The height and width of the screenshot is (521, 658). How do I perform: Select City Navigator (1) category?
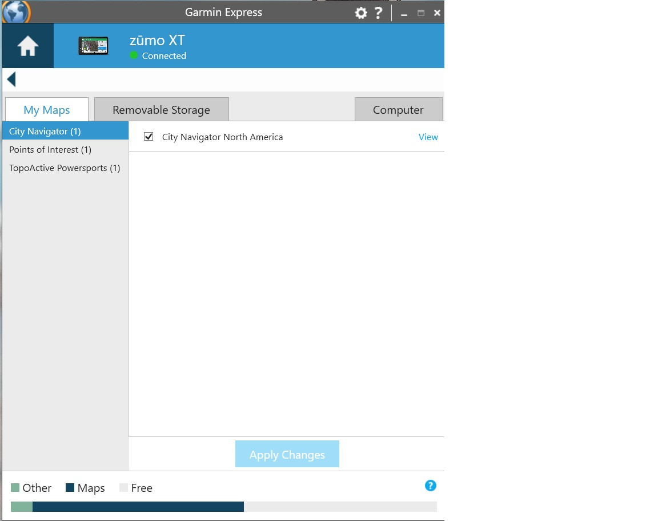(x=66, y=131)
